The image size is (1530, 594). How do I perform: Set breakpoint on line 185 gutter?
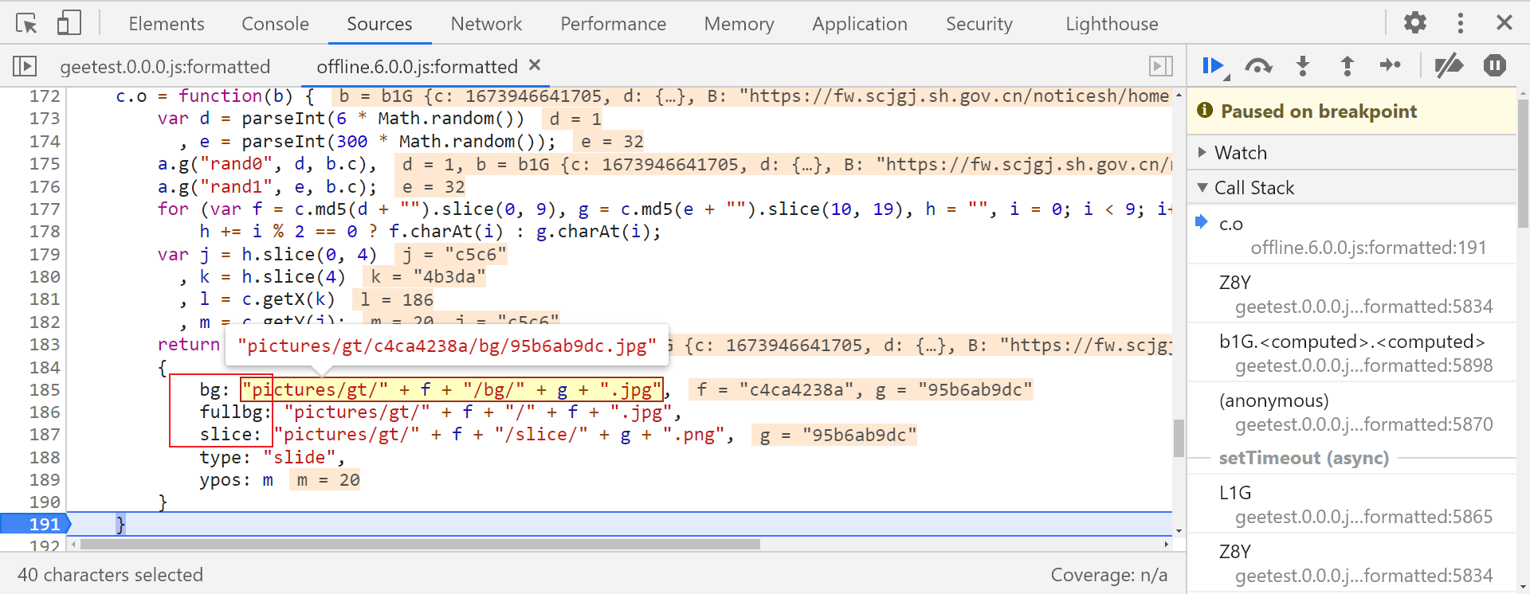(45, 389)
